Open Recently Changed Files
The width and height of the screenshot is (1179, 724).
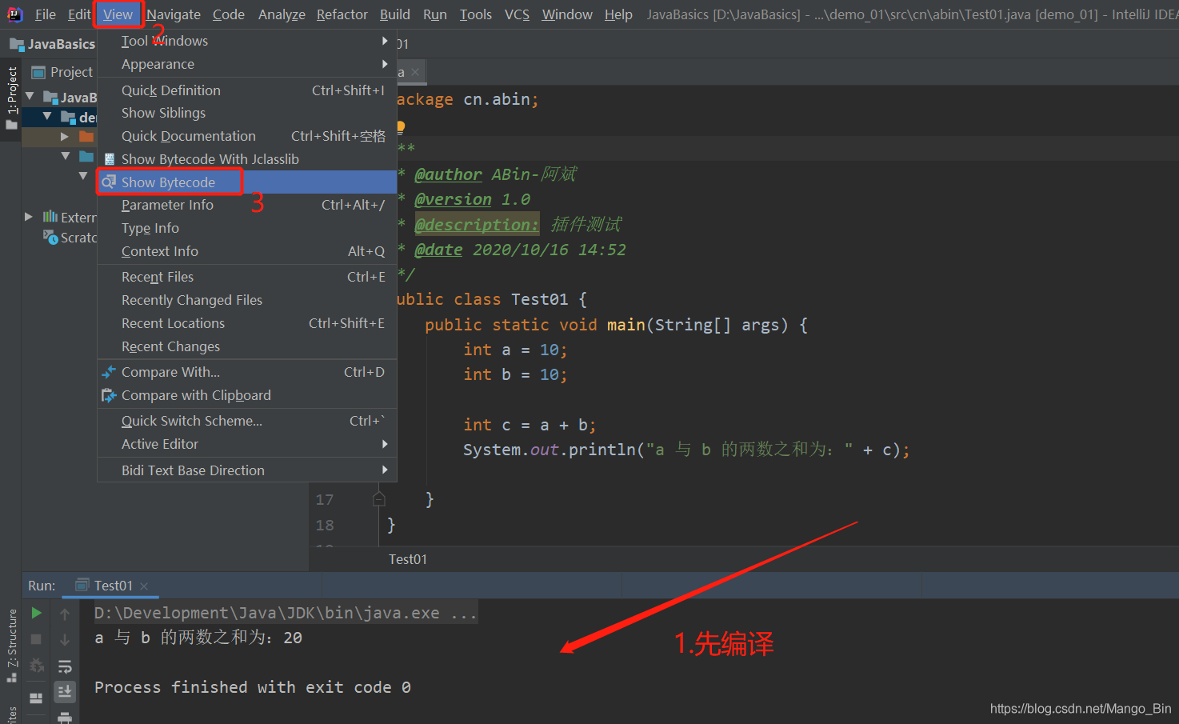(247, 300)
